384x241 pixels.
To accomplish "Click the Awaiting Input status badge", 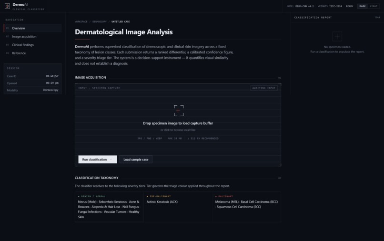I will (x=264, y=88).
